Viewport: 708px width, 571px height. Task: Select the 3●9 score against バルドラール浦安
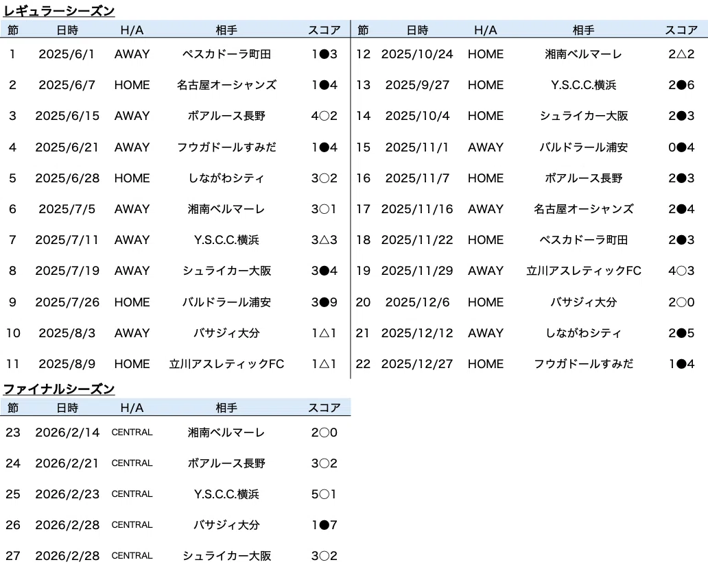click(324, 302)
